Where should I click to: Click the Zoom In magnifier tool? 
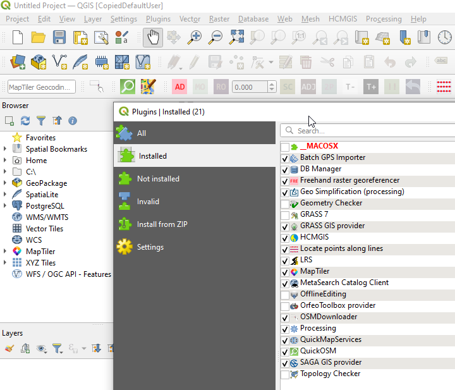[195, 37]
